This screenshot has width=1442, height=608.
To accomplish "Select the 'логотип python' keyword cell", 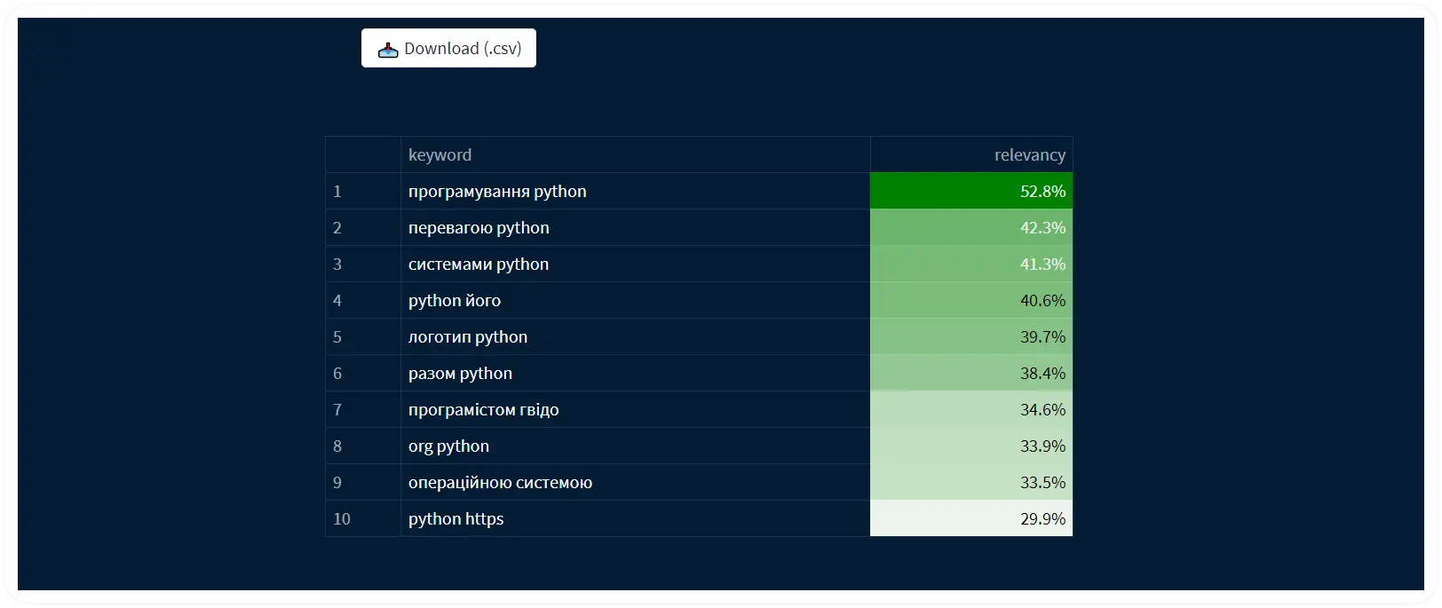I will pyautogui.click(x=635, y=336).
